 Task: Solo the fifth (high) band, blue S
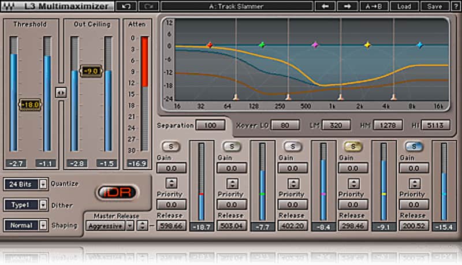414,146
